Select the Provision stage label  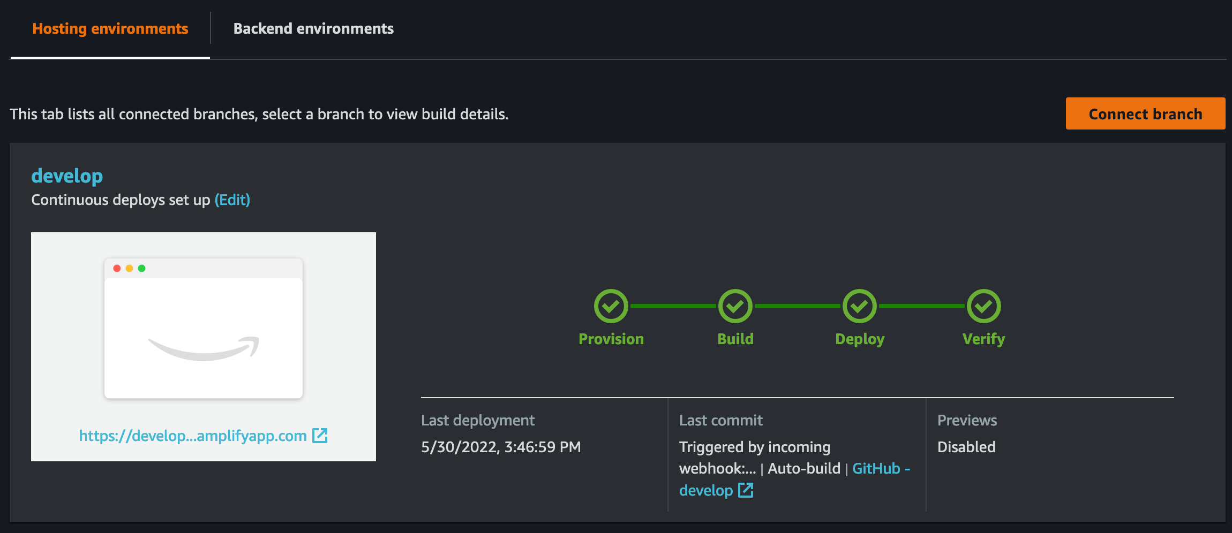(x=611, y=339)
